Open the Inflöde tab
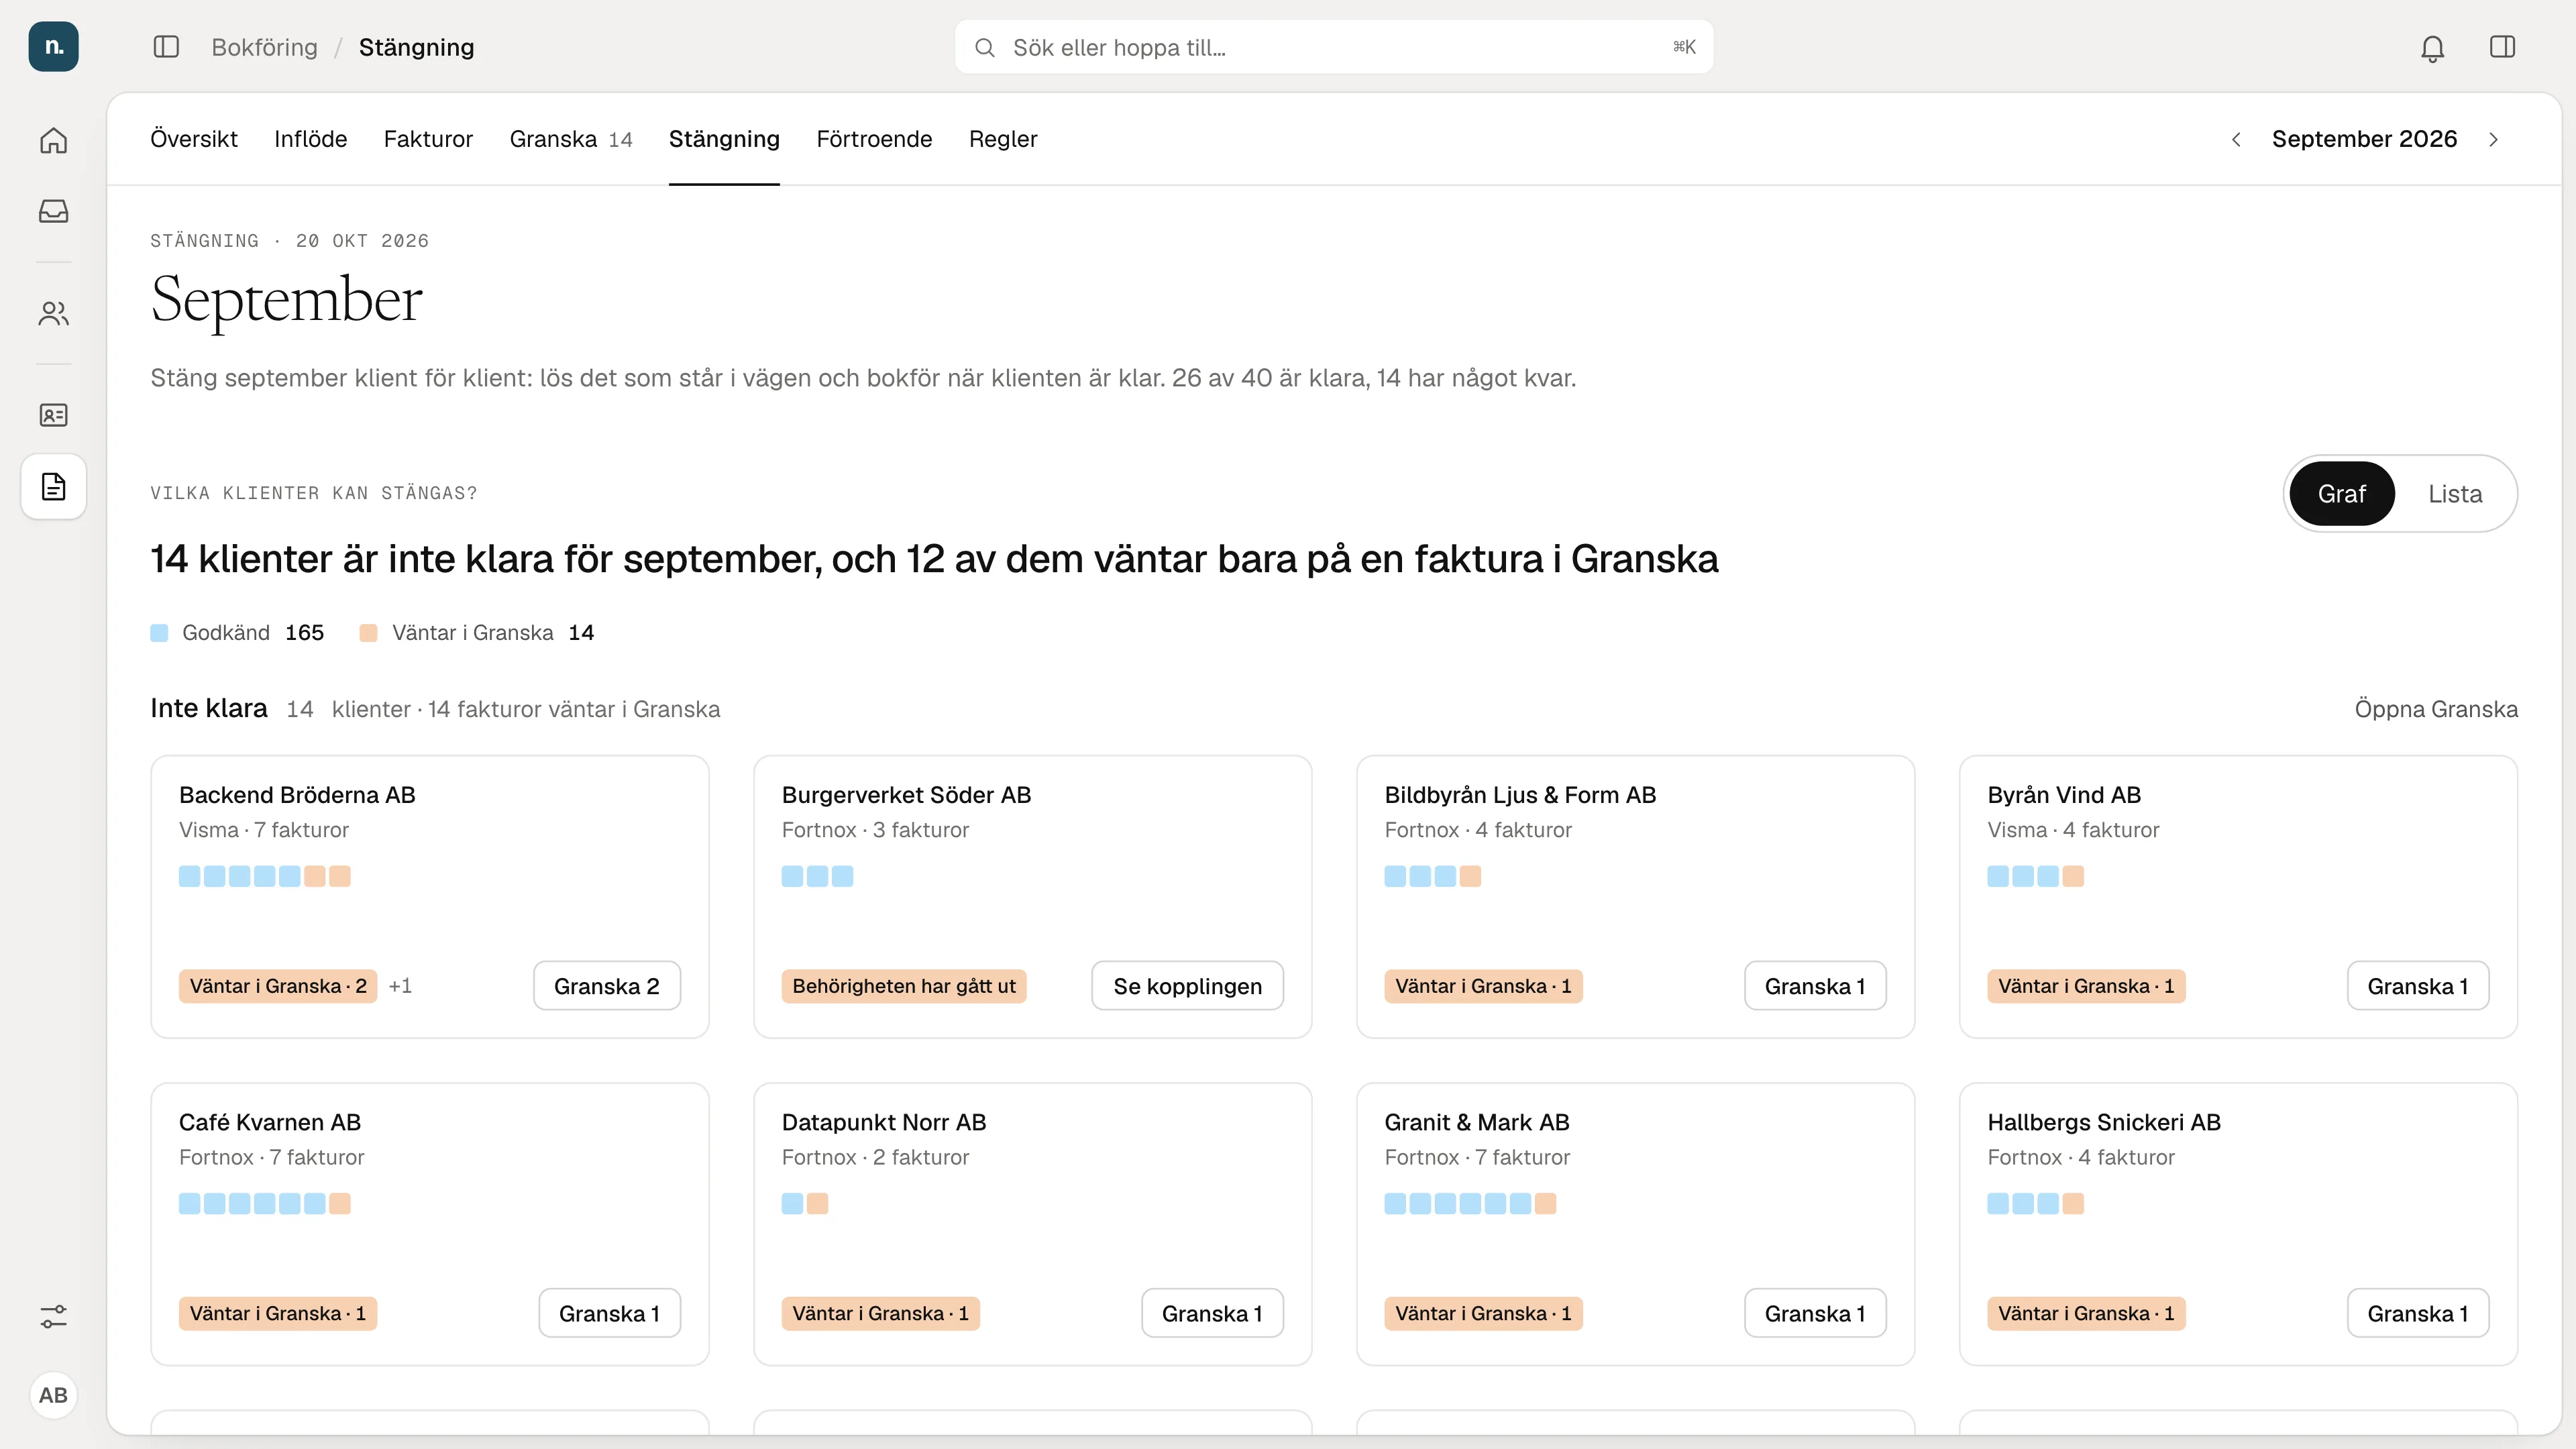The height and width of the screenshot is (1449, 2576). click(310, 139)
